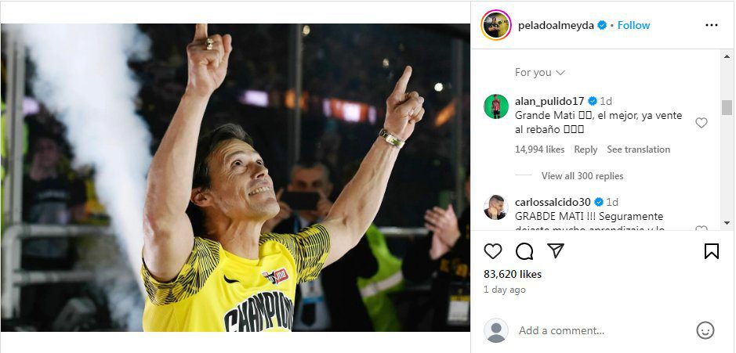Reply to alan_pulido17's comment
The image size is (736, 353).
coord(586,149)
